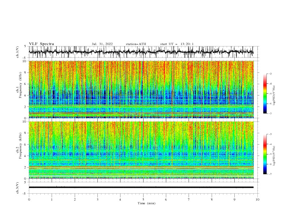
Task: Click the ch.1 spectrogram plot area
Action: (141, 89)
